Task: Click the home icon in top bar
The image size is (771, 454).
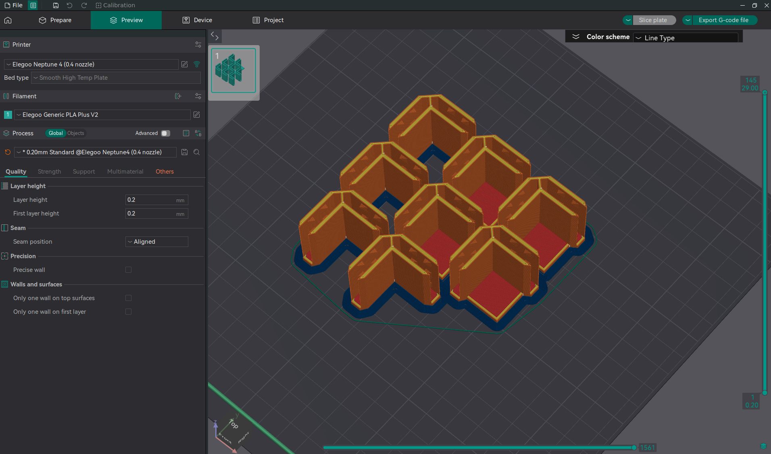Action: pos(8,20)
